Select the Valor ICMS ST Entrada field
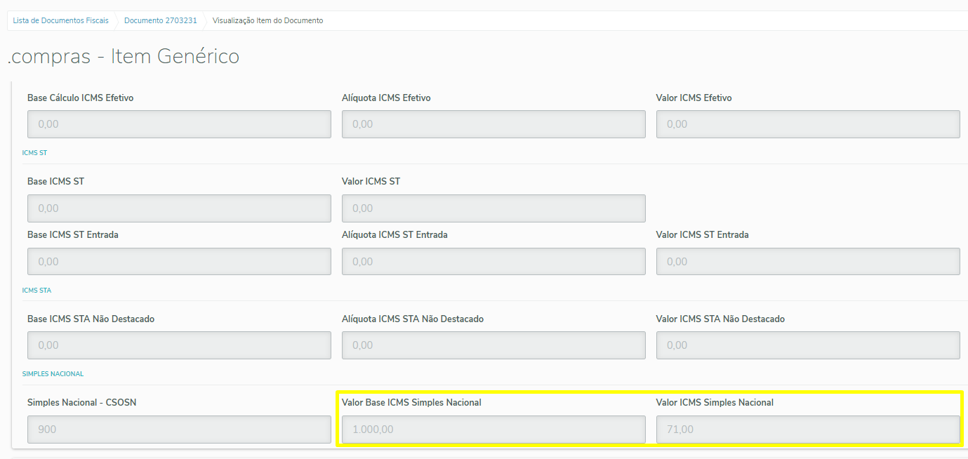 point(808,262)
